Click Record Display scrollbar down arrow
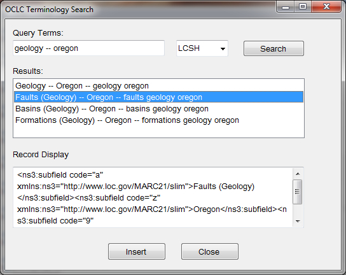This screenshot has height=275, width=346. (298, 221)
